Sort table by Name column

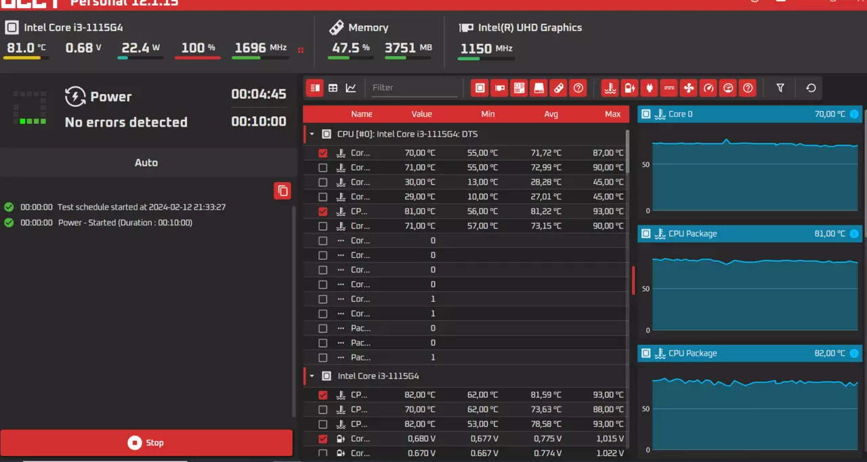click(x=362, y=114)
